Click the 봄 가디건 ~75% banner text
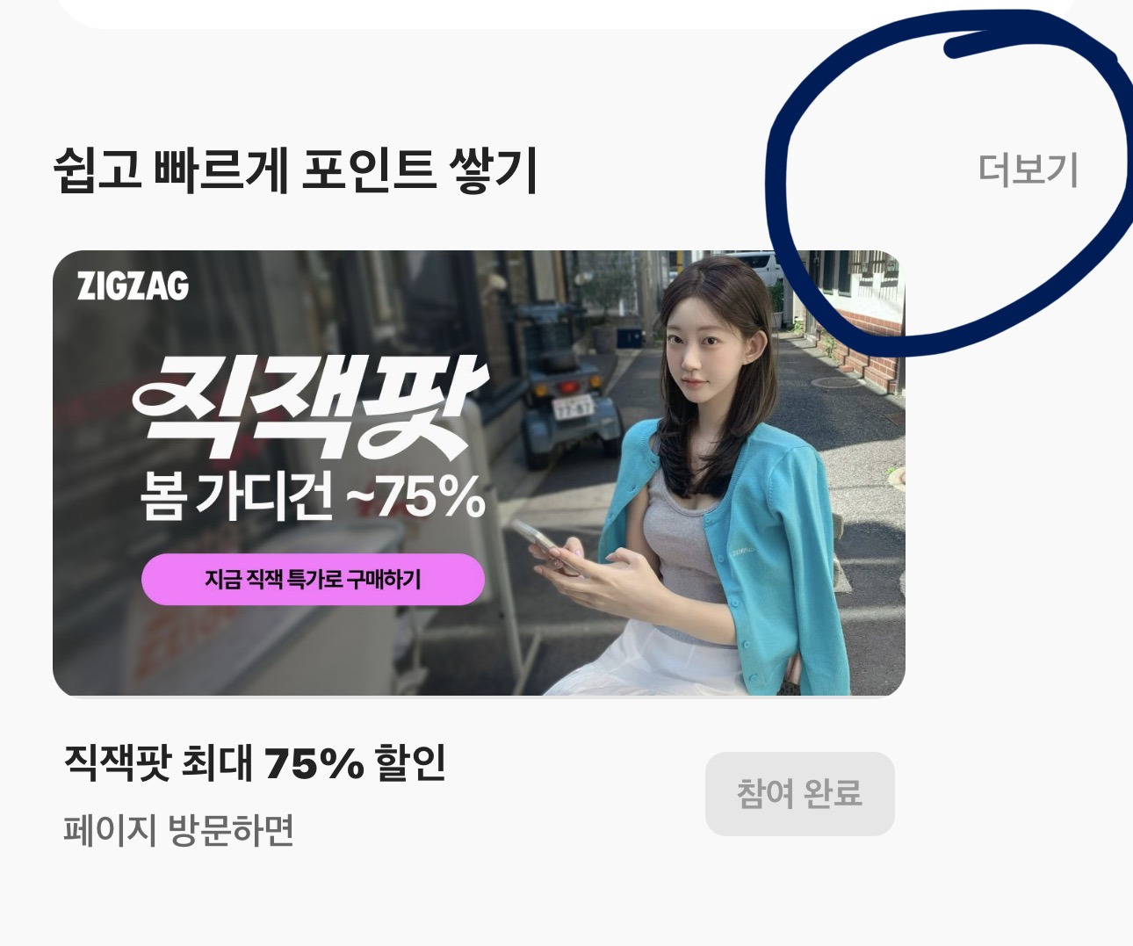The image size is (1133, 946). tap(313, 496)
